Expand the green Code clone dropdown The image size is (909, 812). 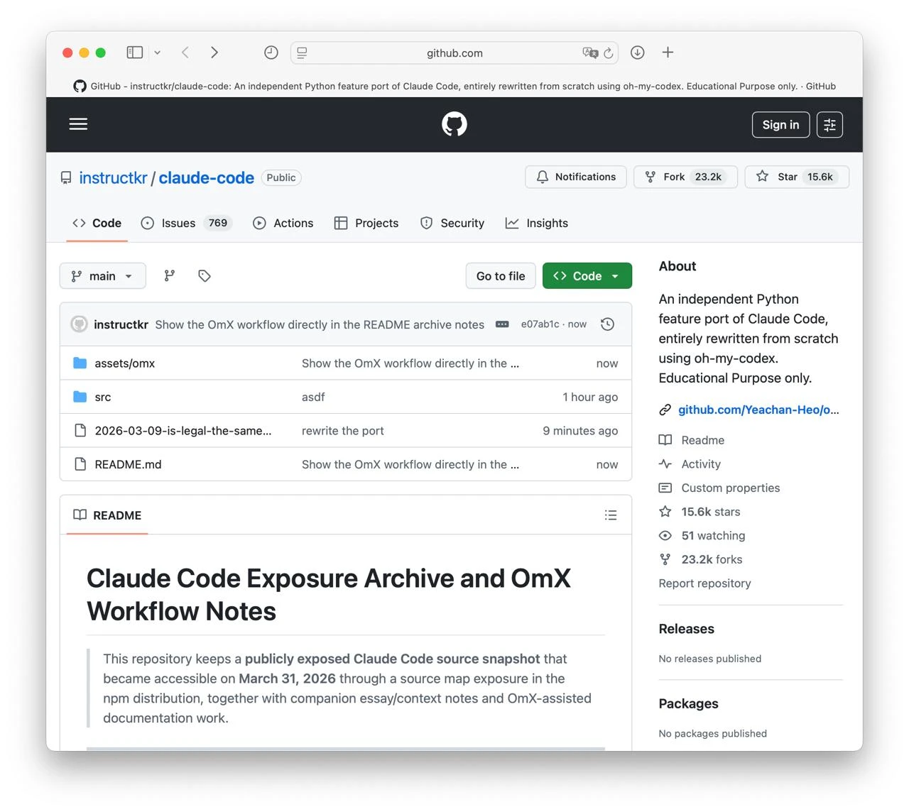click(x=587, y=276)
